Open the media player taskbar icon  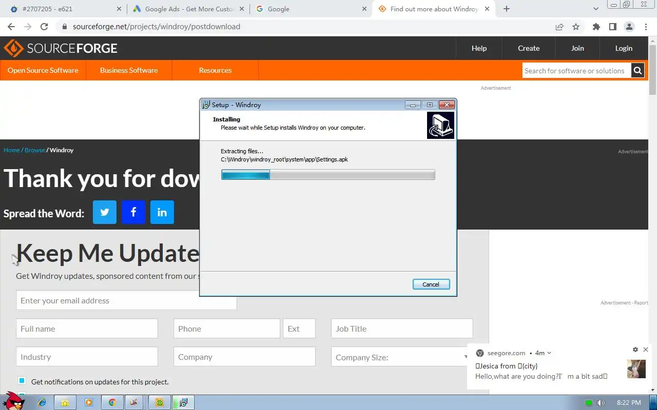(89, 402)
